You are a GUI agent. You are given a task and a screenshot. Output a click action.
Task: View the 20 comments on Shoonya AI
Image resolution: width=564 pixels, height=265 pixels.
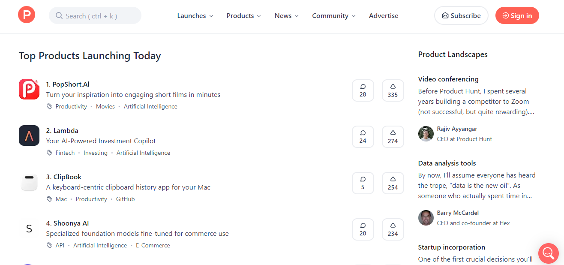tap(363, 229)
